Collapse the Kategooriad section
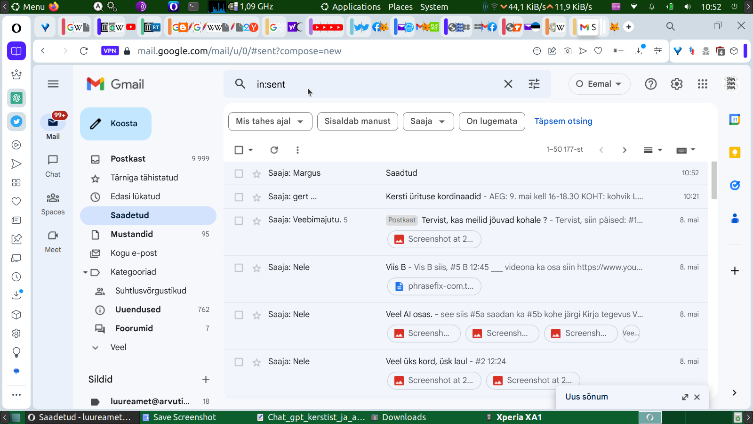The image size is (753, 424). 85,272
